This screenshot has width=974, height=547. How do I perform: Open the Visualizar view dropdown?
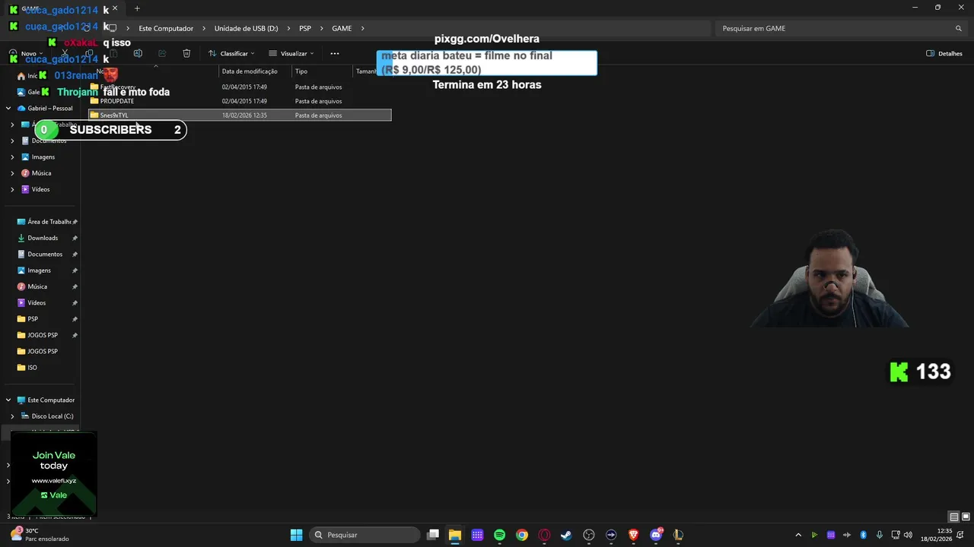click(291, 53)
